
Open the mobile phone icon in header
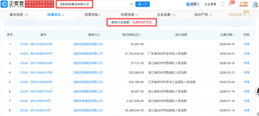pos(223,4)
